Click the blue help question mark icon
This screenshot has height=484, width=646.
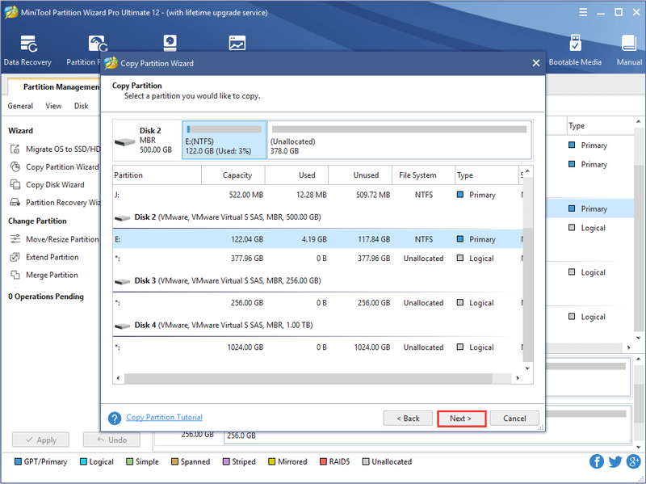click(x=115, y=418)
